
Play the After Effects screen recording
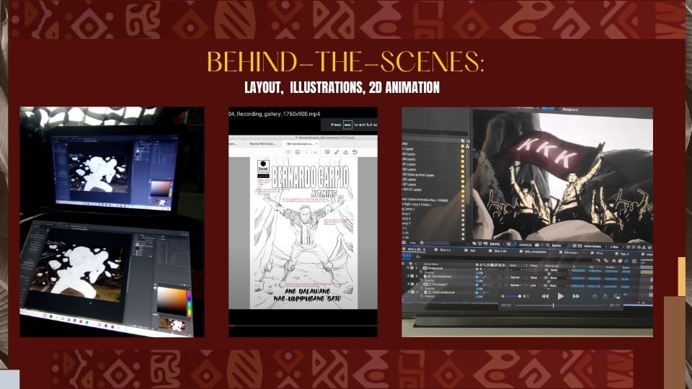click(561, 296)
